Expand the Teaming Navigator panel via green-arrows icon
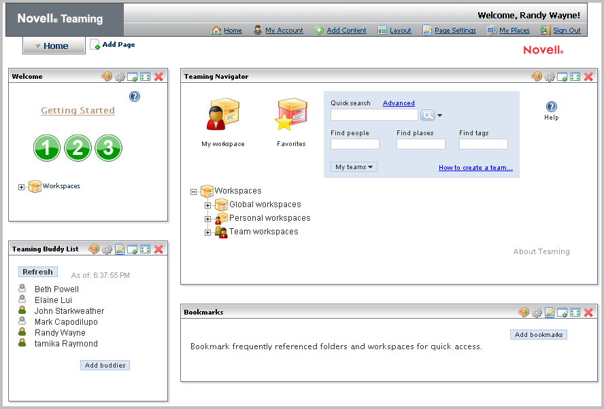Screen dimensions: 604x409 (x=574, y=77)
